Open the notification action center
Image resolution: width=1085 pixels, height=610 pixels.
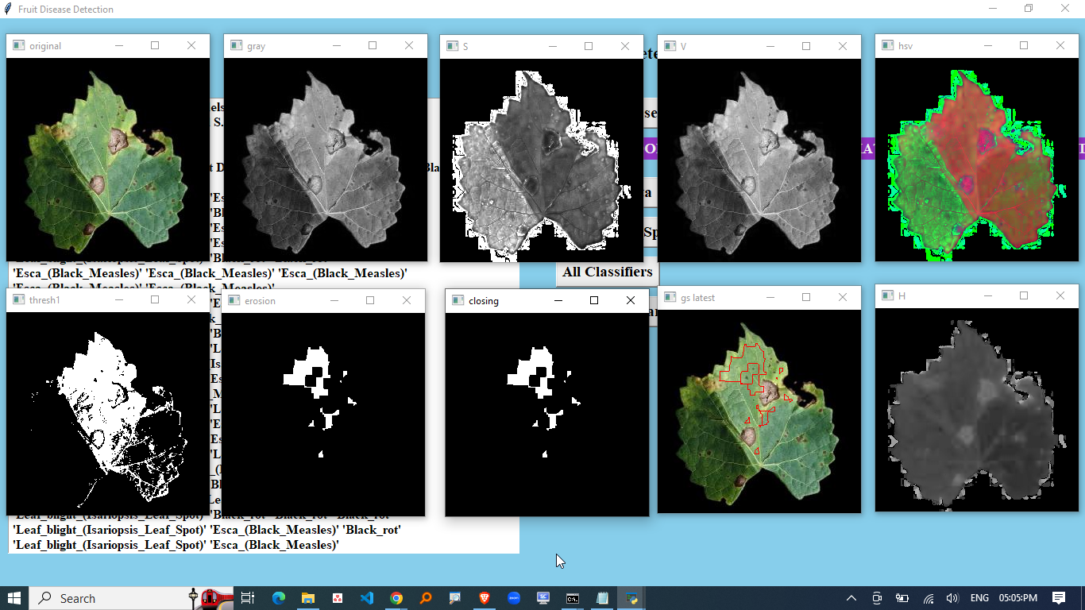tap(1059, 598)
